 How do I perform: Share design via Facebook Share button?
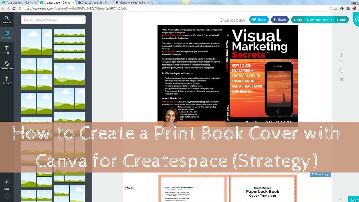pyautogui.click(x=280, y=20)
